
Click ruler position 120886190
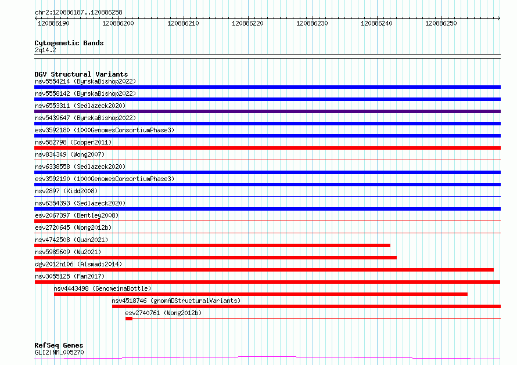click(x=54, y=23)
